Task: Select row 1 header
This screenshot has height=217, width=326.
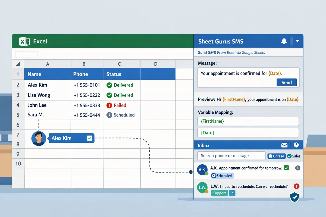Action: [18, 74]
